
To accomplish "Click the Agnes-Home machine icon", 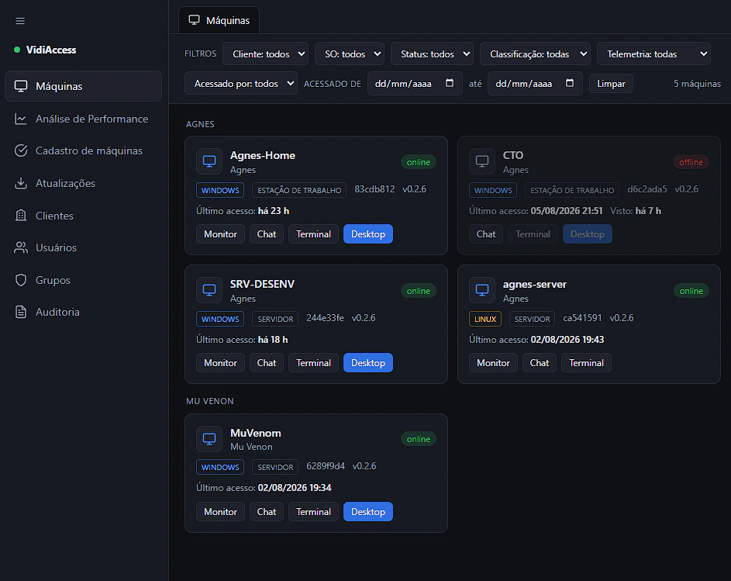I will point(209,161).
